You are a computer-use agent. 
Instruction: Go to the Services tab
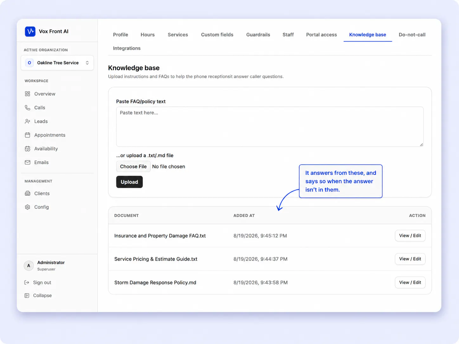pos(178,35)
